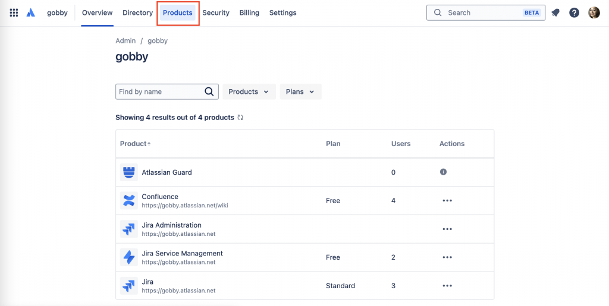The width and height of the screenshot is (609, 306).
Task: Click the Admin breadcrumb link
Action: tap(125, 41)
